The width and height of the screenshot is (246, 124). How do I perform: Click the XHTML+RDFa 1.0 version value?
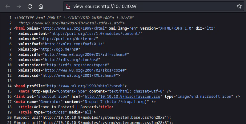coord(175,28)
